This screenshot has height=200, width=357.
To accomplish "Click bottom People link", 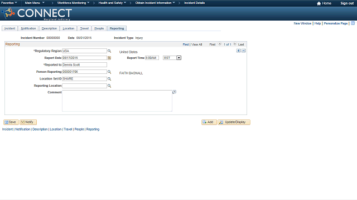I will click(79, 129).
